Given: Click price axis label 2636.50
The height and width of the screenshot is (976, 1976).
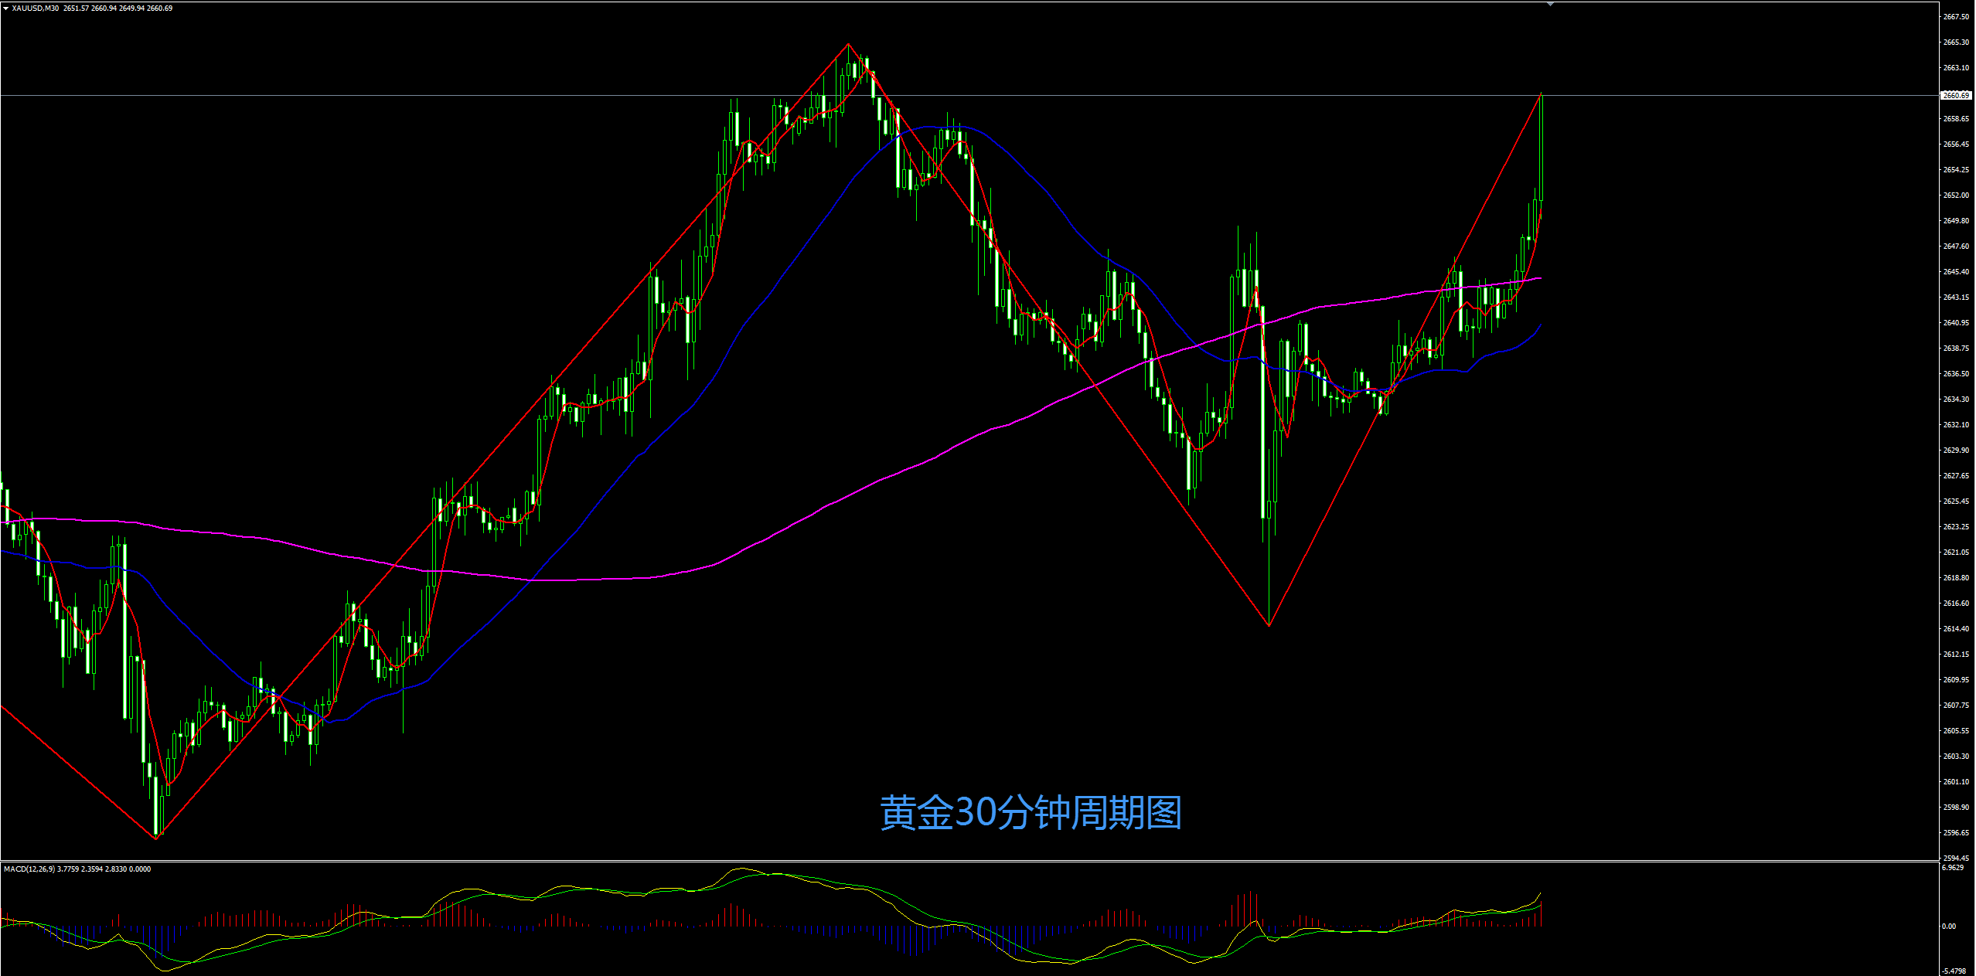Looking at the screenshot, I should pyautogui.click(x=1956, y=374).
